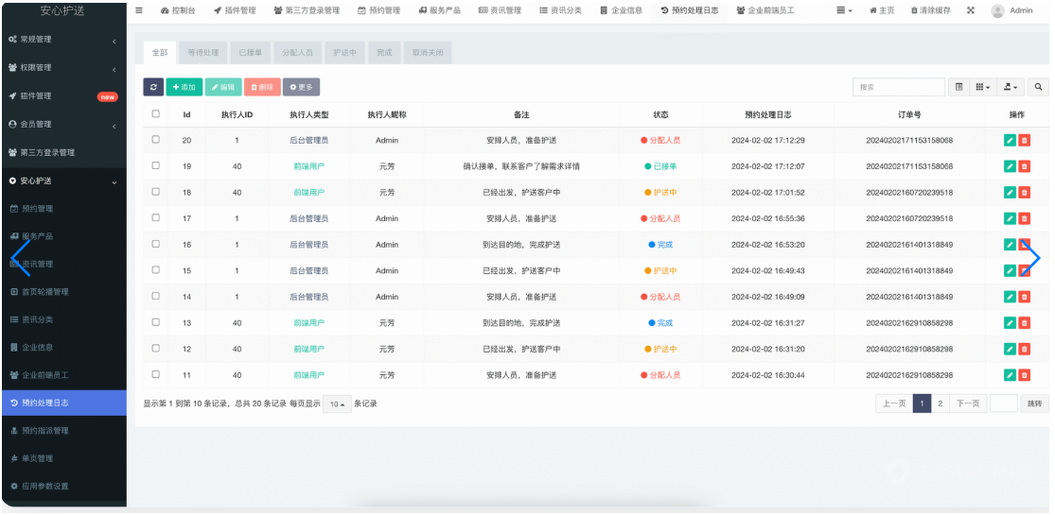Tick the checkbox for row Id 19
Viewport: 1055px width, 515px height.
point(156,166)
